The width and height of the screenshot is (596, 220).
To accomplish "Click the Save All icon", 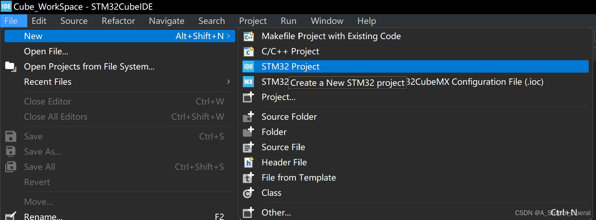I will click(11, 167).
